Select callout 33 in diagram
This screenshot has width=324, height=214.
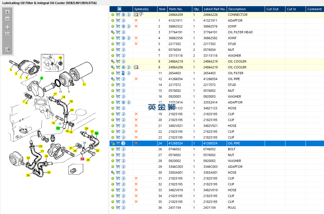coord(49,172)
